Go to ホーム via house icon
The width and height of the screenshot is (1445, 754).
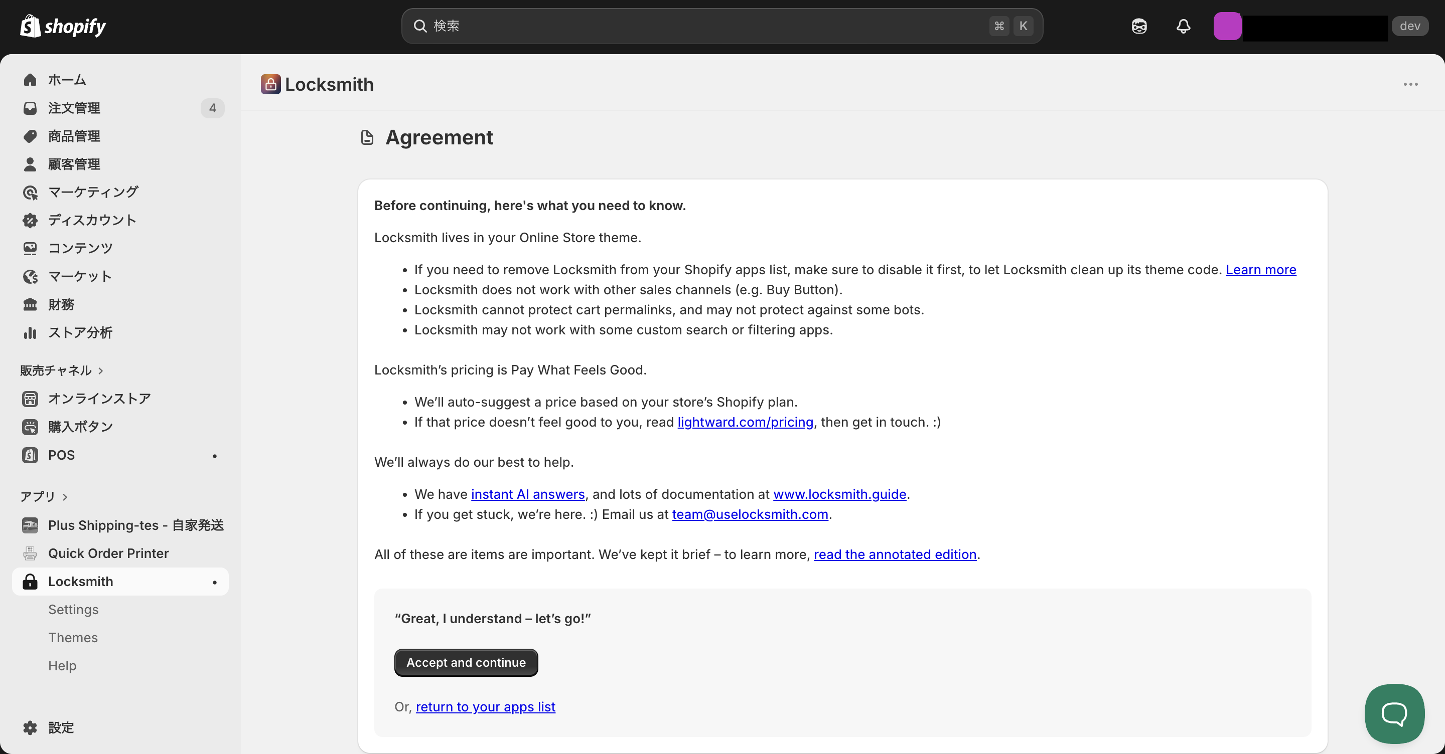[30, 80]
